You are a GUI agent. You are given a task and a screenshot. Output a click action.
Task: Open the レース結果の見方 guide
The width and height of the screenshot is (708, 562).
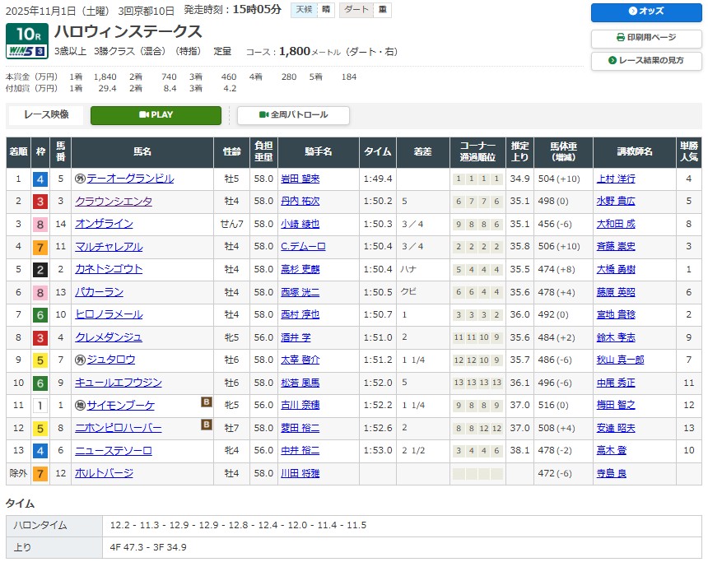click(645, 61)
